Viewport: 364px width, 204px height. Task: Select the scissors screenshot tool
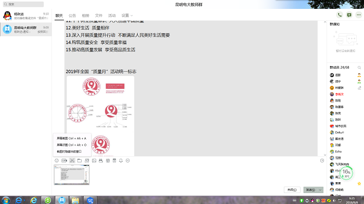pos(72,161)
